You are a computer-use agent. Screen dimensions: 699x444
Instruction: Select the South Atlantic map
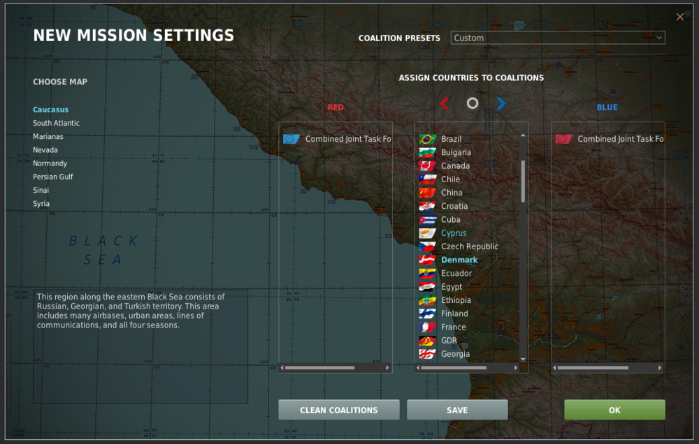click(56, 123)
